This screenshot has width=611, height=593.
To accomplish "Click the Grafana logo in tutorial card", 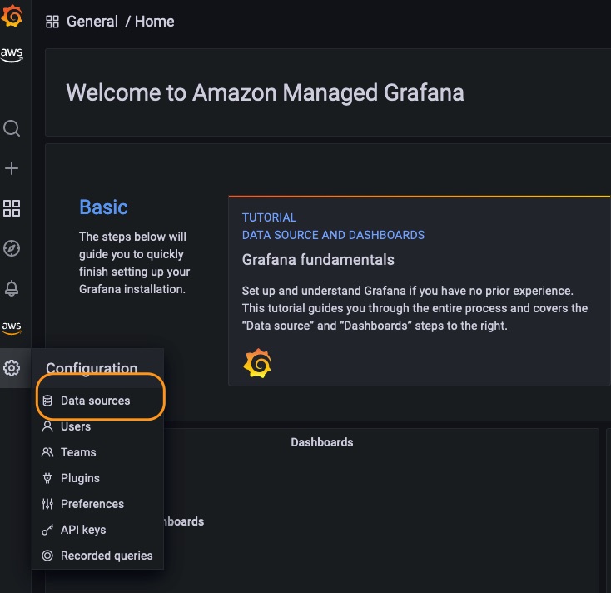I will [257, 363].
